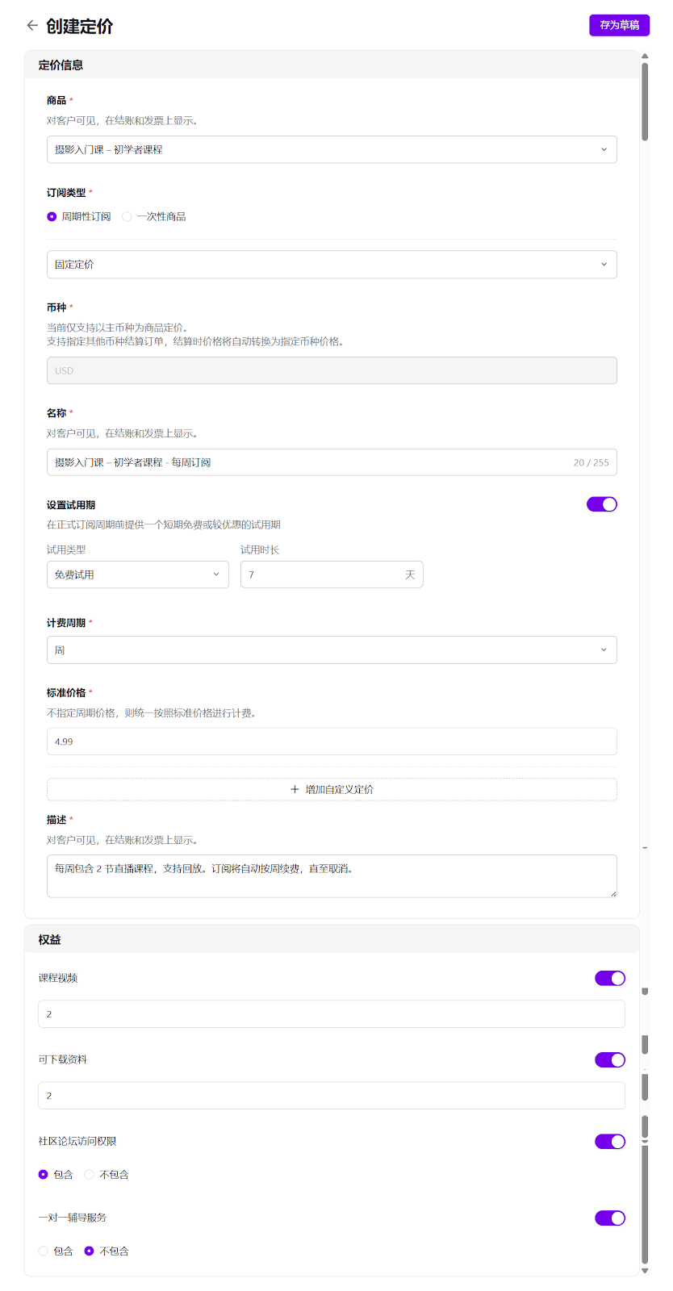Disable the 设置试用期 toggle
673x1291 pixels.
point(601,504)
